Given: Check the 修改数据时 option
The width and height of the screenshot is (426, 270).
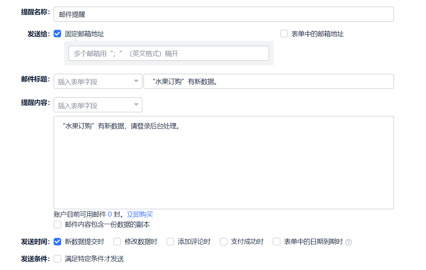Looking at the screenshot, I should pyautogui.click(x=117, y=242).
